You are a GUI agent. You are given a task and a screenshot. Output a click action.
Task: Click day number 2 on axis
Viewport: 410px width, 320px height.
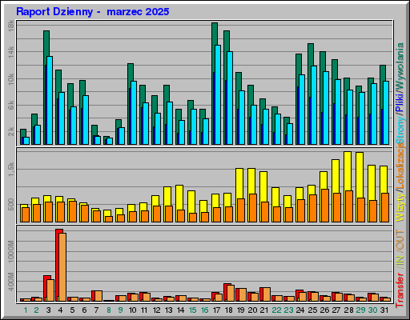pos(37,310)
